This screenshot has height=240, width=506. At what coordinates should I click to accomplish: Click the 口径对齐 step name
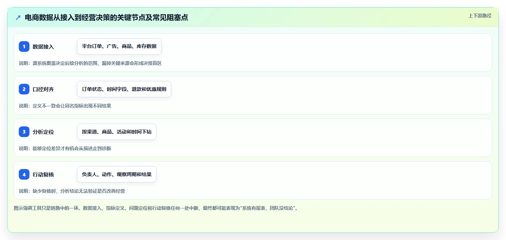[x=43, y=89]
